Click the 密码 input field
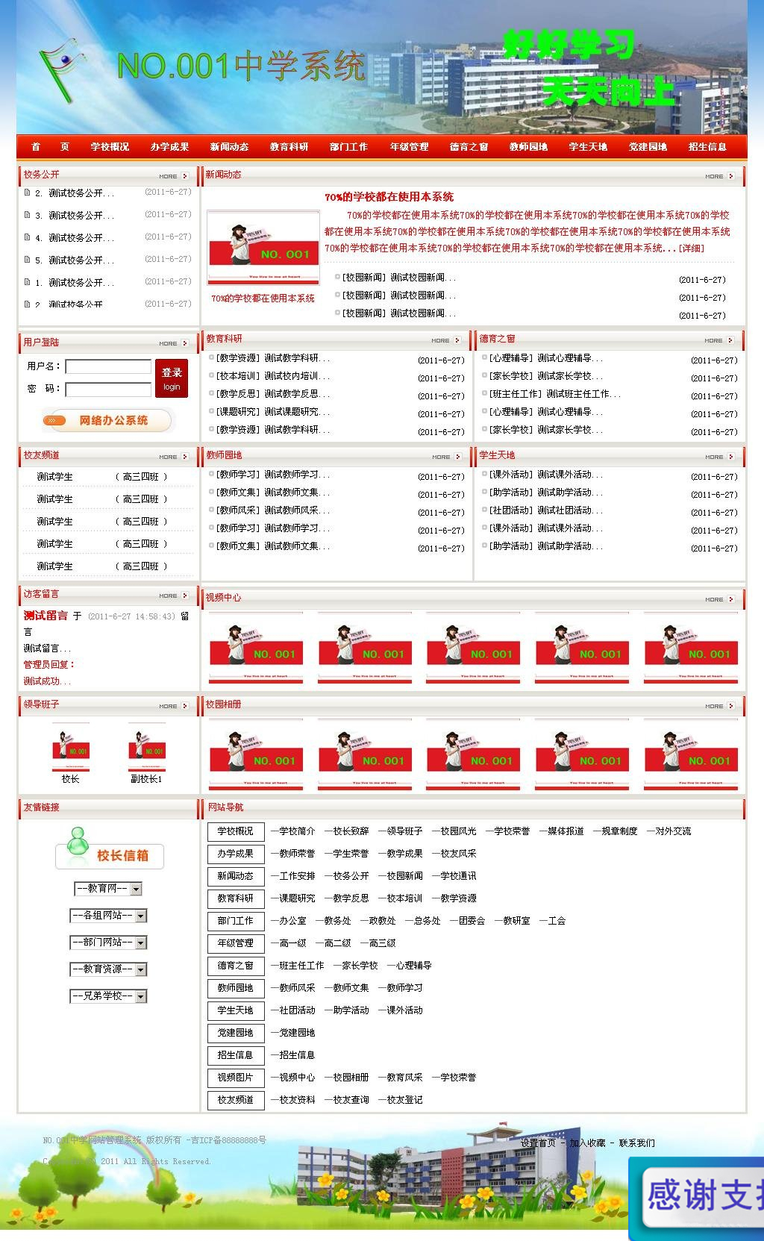This screenshot has width=764, height=1241. click(108, 389)
